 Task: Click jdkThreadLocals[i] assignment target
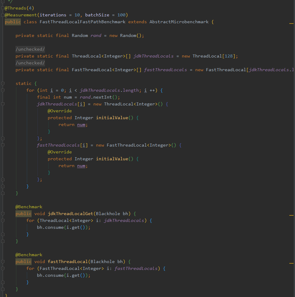pyautogui.click(x=61, y=104)
